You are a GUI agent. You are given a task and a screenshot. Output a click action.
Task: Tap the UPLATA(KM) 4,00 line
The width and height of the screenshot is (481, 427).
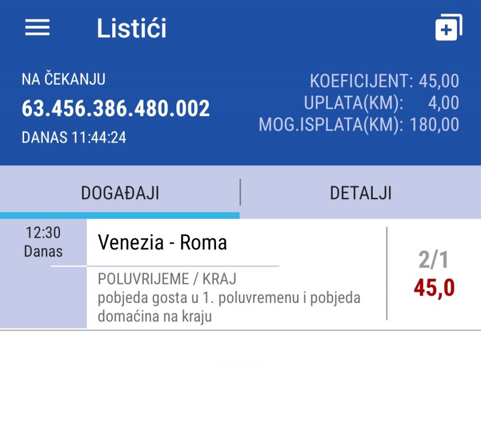381,103
